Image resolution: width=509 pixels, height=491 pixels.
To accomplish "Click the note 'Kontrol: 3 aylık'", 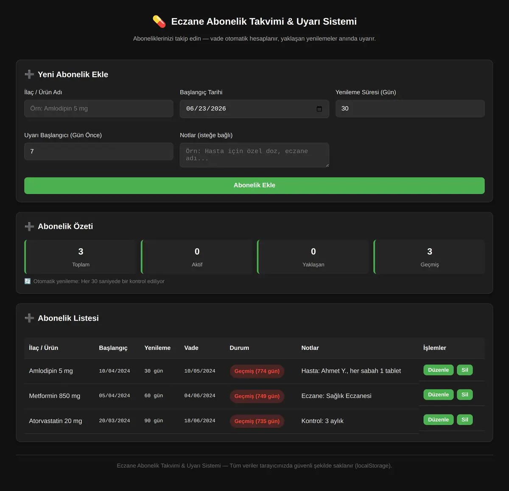I will click(322, 421).
